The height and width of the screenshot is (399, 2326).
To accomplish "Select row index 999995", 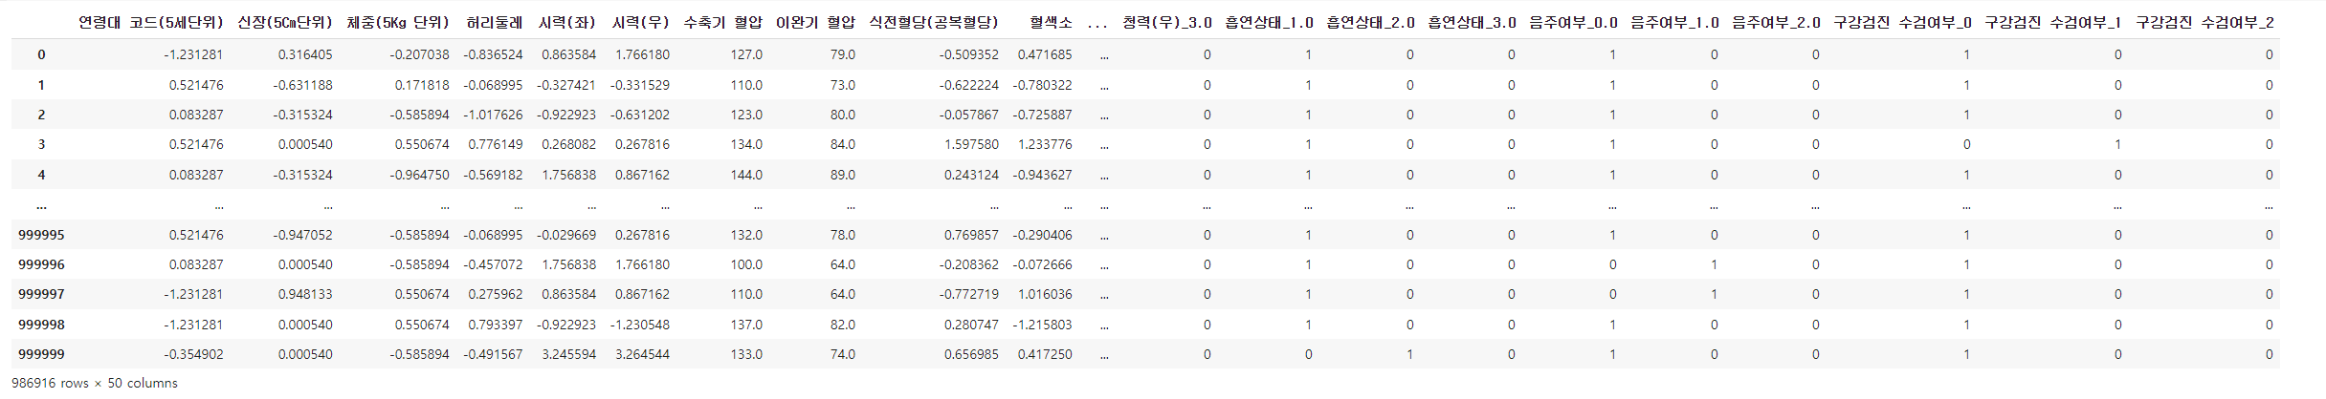I will pos(41,235).
